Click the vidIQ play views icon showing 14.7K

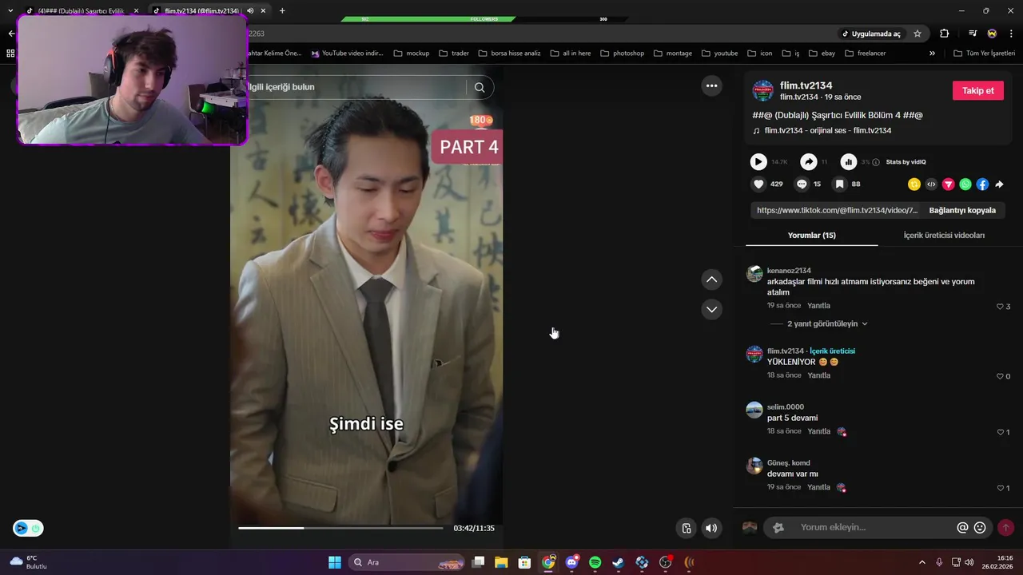pos(758,162)
